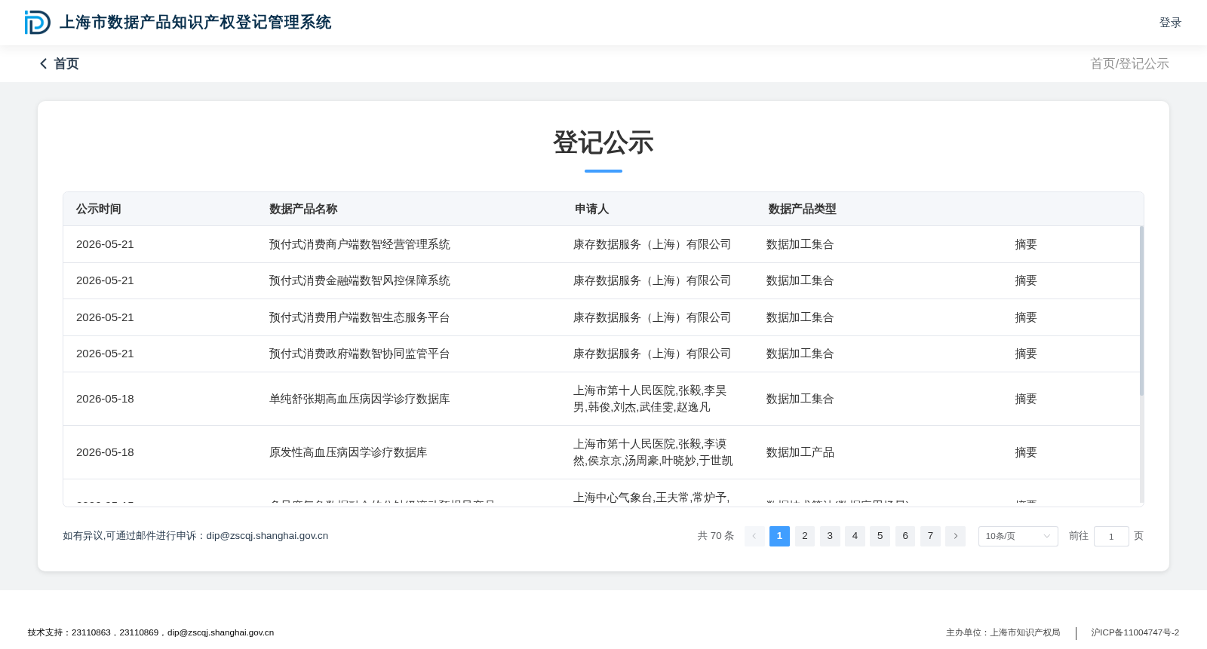This screenshot has width=1207, height=649.
Task: Select page 7 in pagination
Action: [x=930, y=536]
